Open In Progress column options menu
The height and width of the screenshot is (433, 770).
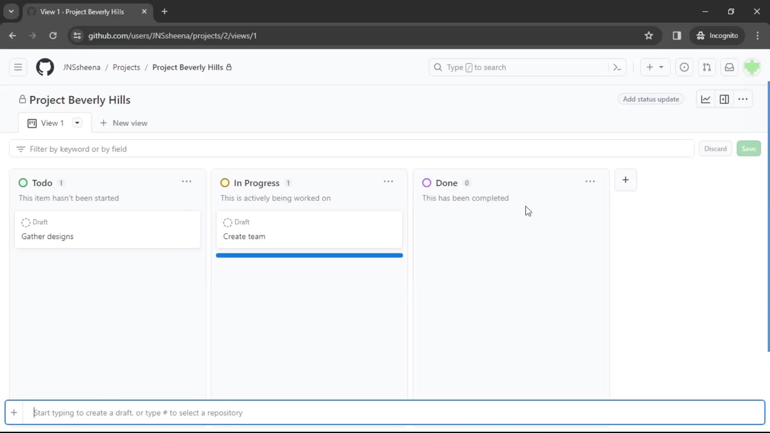click(388, 182)
